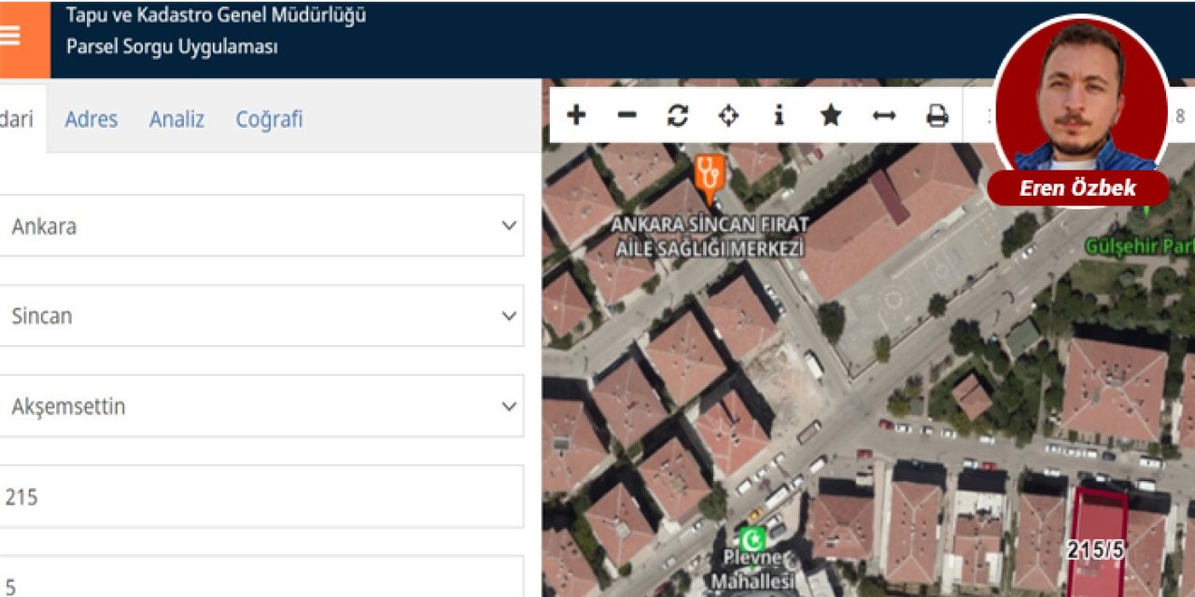
Task: Open the Sincan district dropdown
Action: (261, 316)
